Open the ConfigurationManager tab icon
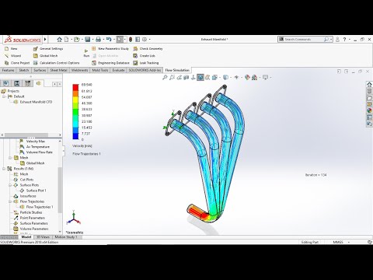Viewport: 373px width, 280px height. 28,83
